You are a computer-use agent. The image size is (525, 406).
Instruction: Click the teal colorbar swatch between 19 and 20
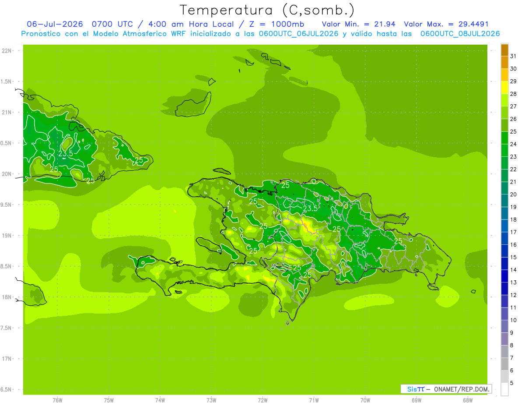point(504,201)
